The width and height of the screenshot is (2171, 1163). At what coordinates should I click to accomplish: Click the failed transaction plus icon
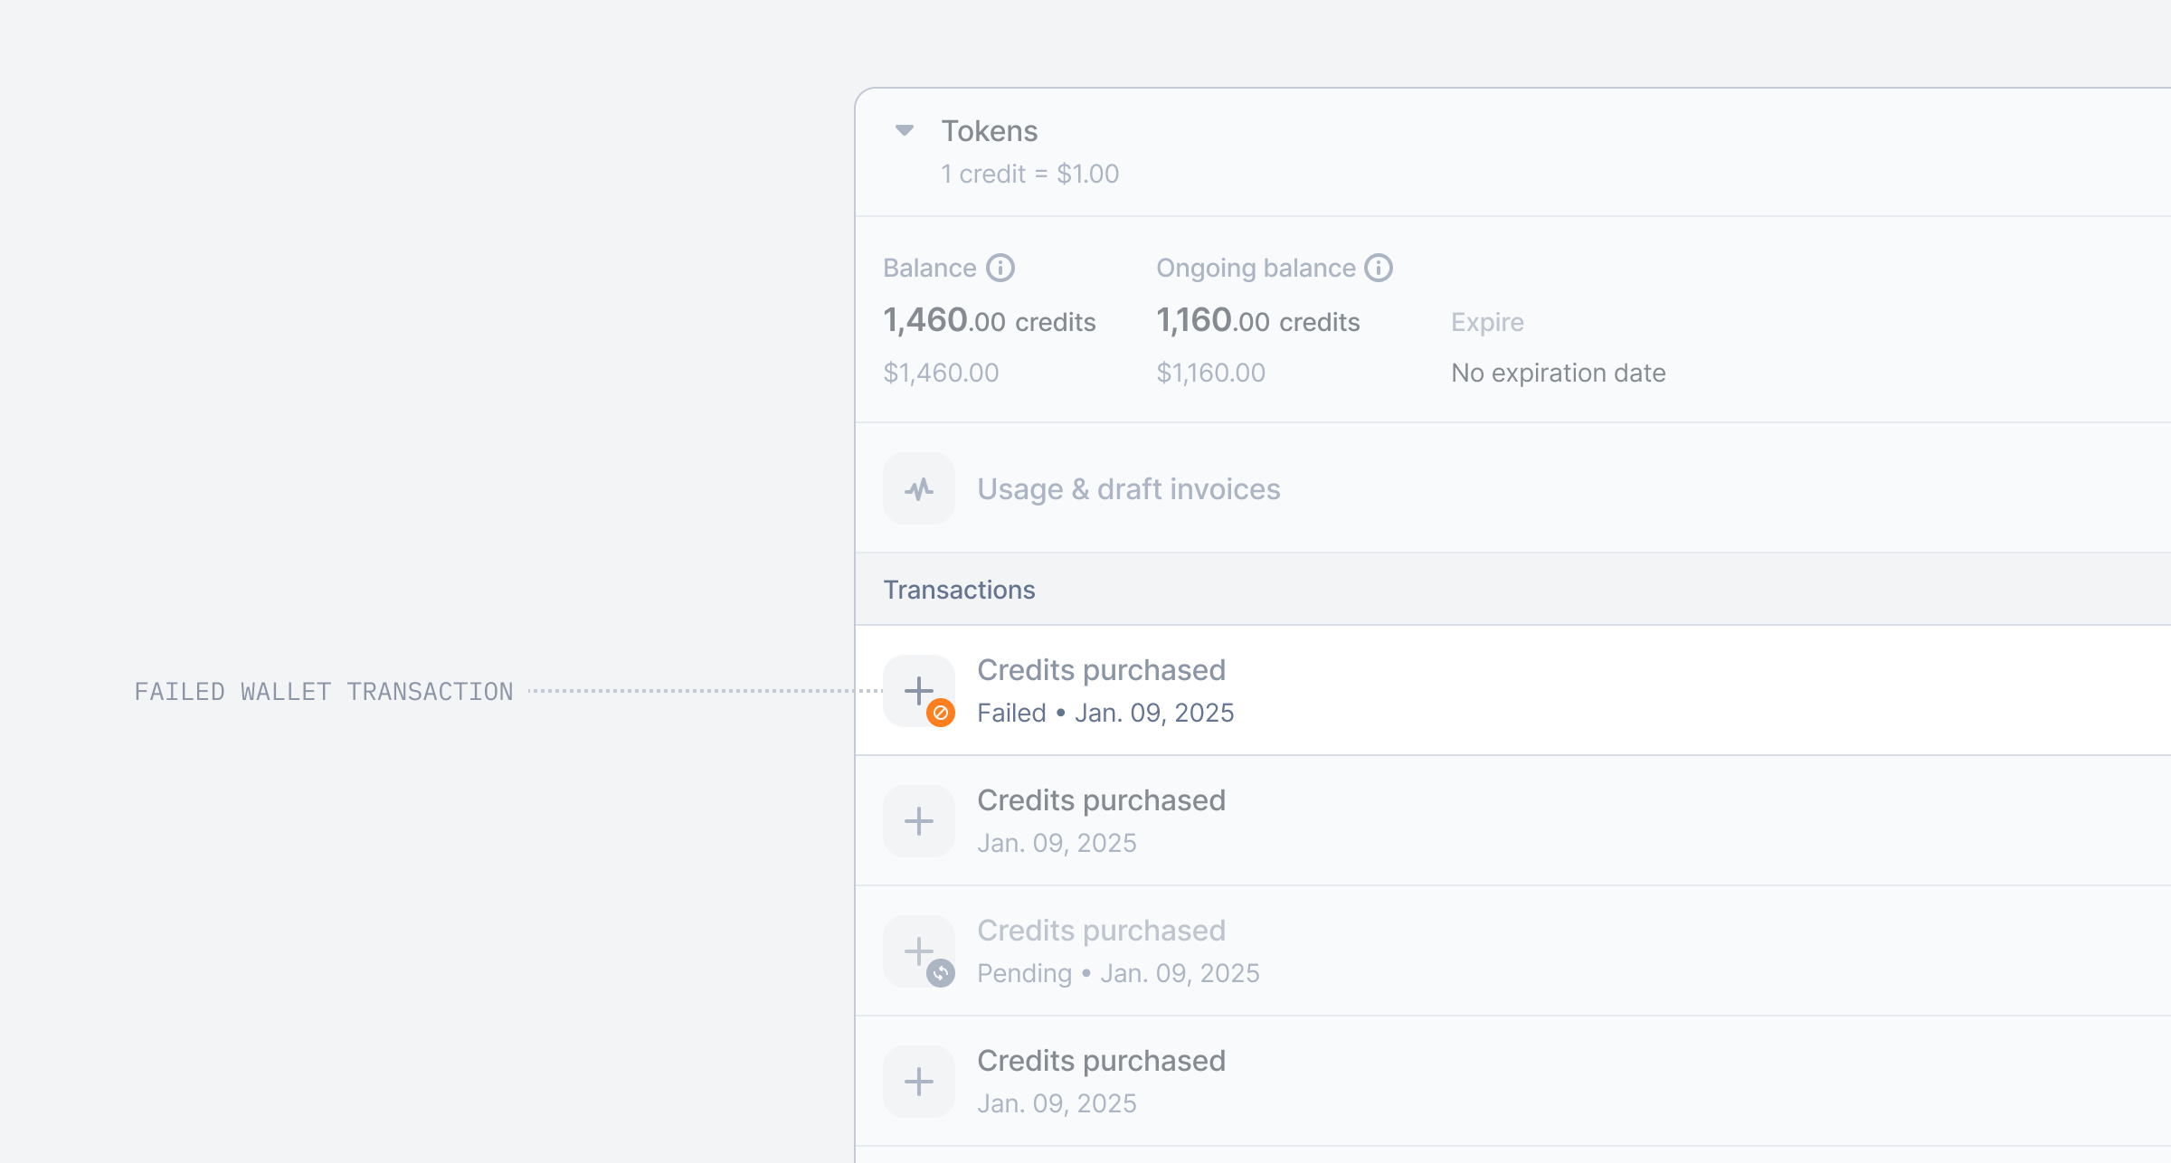(x=917, y=689)
